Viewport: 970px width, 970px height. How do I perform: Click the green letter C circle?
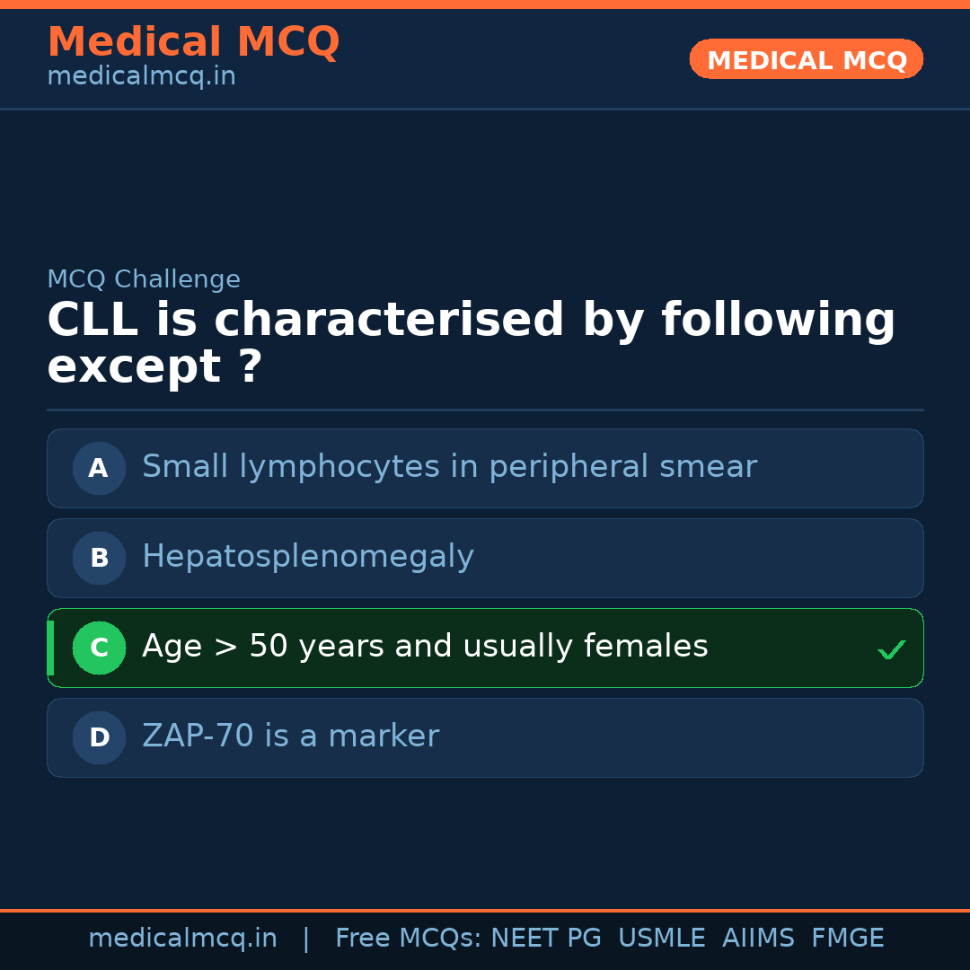point(99,648)
